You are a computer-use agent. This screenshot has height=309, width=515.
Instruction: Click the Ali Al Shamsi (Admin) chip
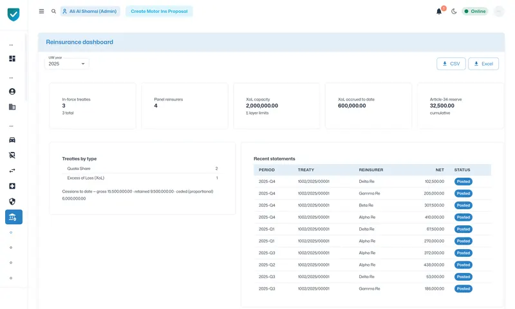tap(90, 11)
